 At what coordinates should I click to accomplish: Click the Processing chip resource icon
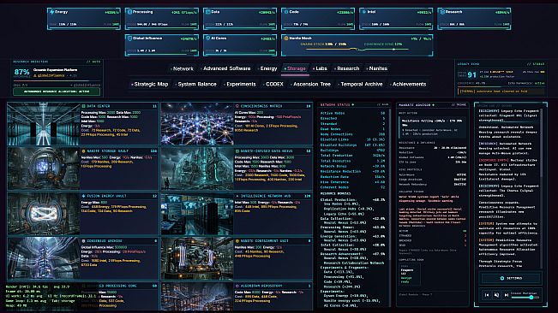tap(130, 12)
